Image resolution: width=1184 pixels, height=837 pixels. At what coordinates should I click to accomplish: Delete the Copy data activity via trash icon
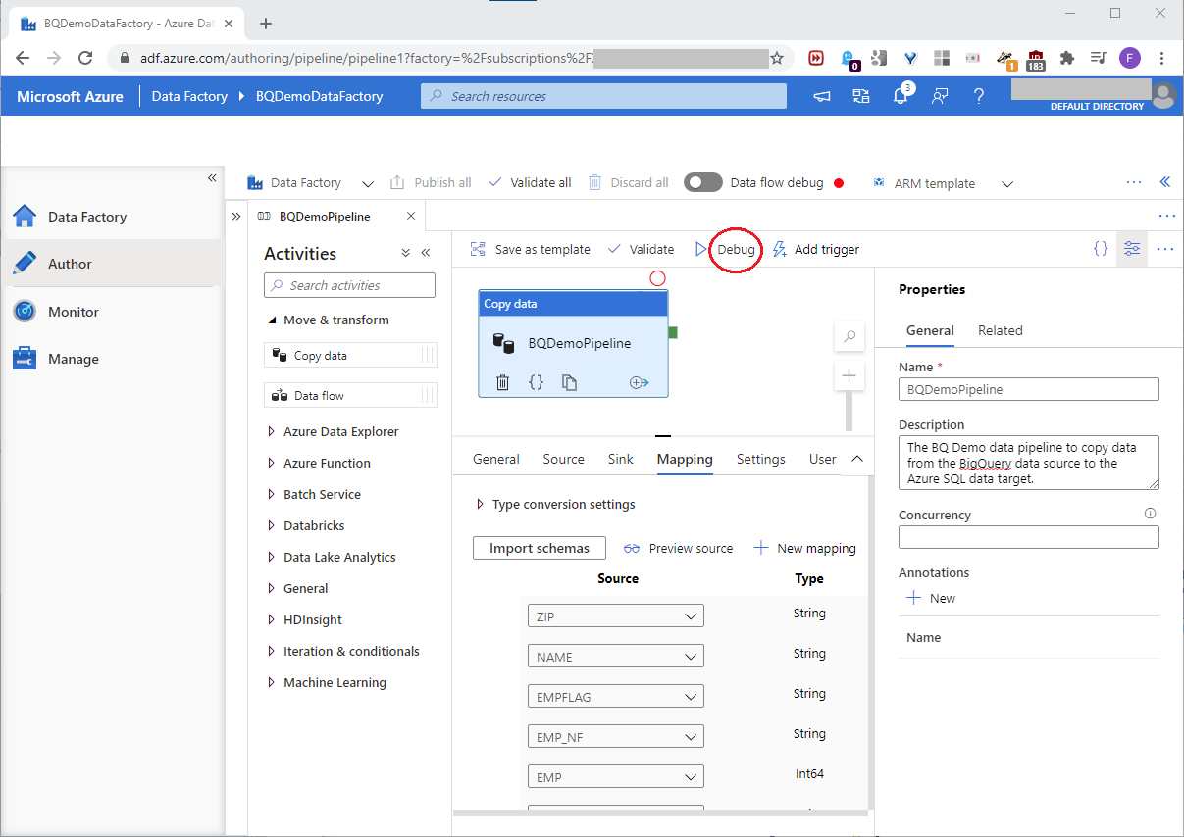point(502,382)
